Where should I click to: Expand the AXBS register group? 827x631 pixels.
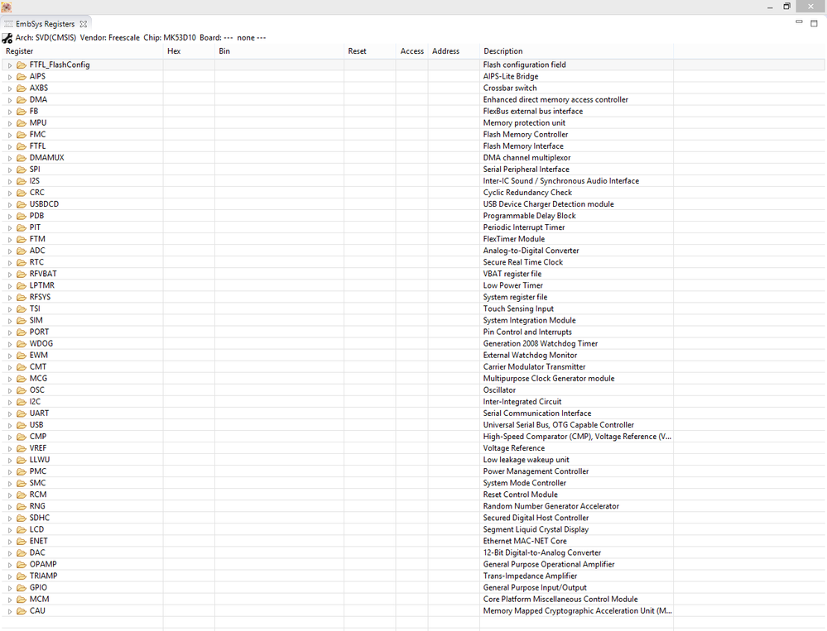(9, 88)
